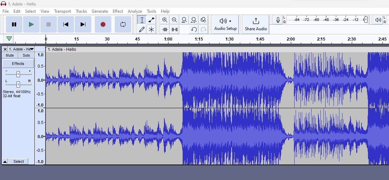Select the Multi-tool asterisk icon
This screenshot has height=180, width=389.
coord(151,30)
